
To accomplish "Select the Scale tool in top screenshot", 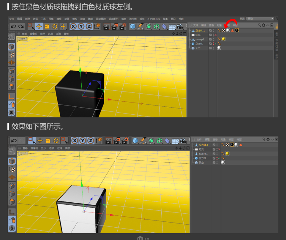I will point(47,27).
